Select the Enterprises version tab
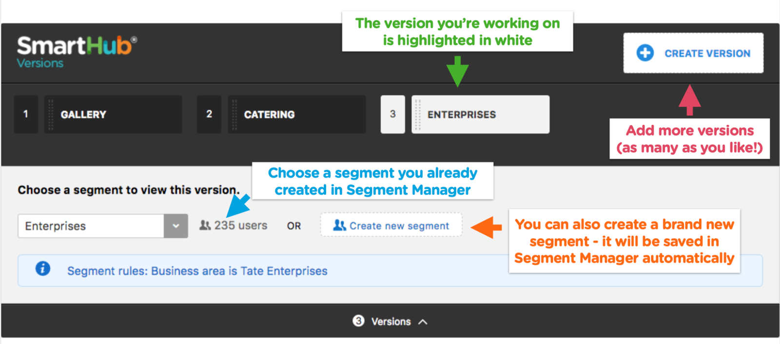Viewport: 780px width, 344px height. pos(480,115)
